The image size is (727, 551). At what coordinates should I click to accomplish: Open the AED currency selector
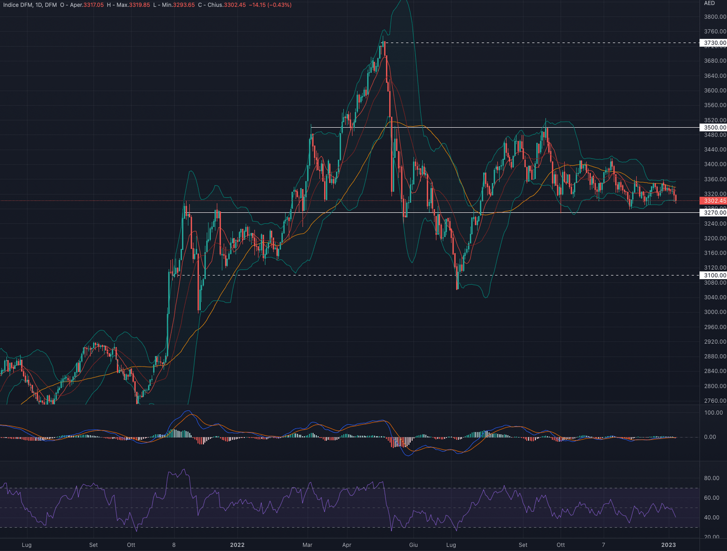[x=709, y=3]
